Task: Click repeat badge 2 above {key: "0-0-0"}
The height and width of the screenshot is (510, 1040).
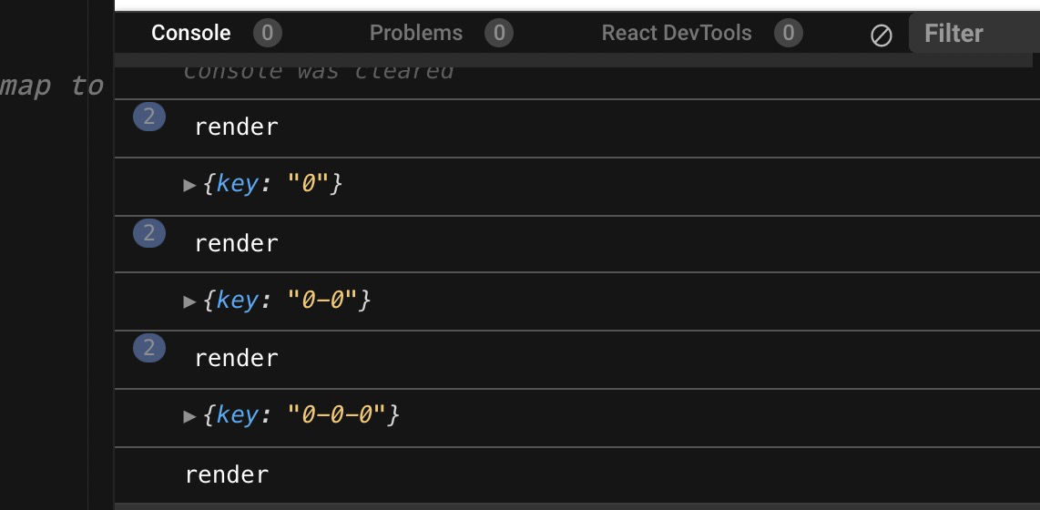Action: click(149, 348)
